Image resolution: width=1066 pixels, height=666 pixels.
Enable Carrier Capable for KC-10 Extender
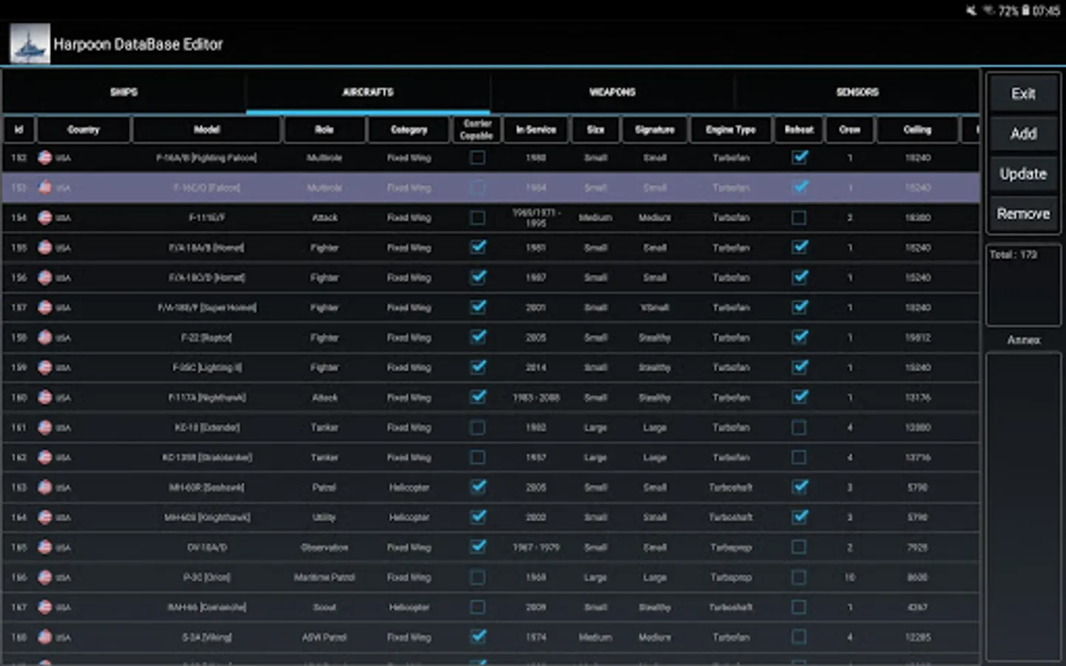[477, 427]
